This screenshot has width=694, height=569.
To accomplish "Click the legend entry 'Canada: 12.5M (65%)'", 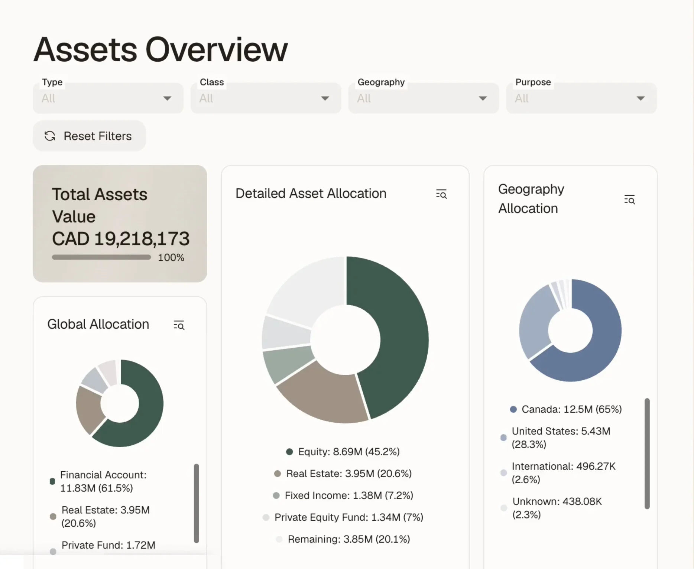I will pos(566,409).
